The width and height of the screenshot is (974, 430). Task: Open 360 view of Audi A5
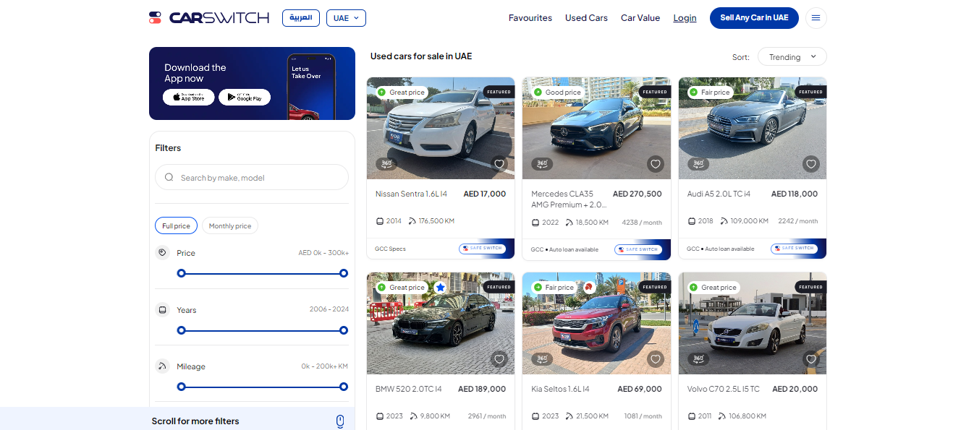(698, 164)
